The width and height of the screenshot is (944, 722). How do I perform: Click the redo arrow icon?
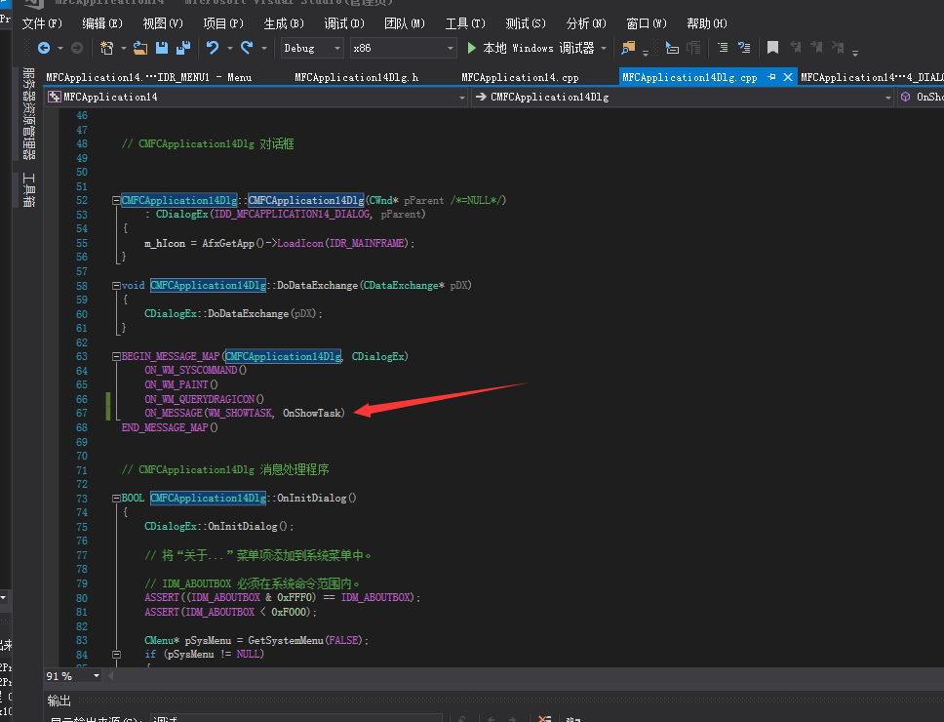pos(247,48)
